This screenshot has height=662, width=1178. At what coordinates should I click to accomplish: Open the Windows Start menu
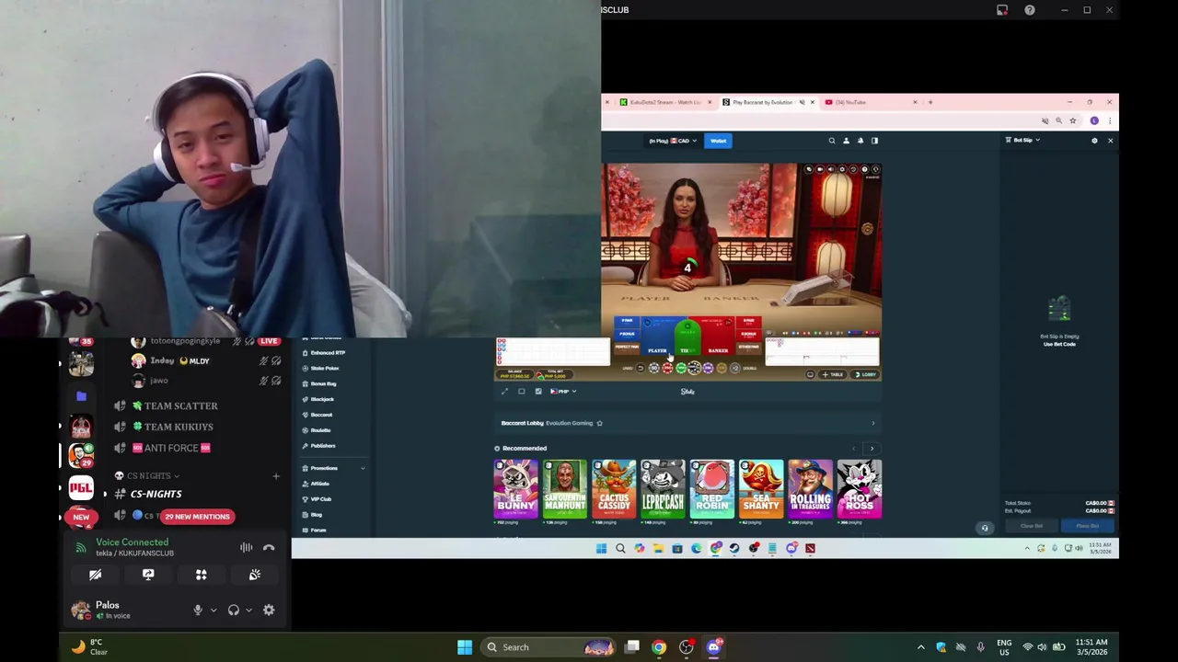[x=465, y=647]
